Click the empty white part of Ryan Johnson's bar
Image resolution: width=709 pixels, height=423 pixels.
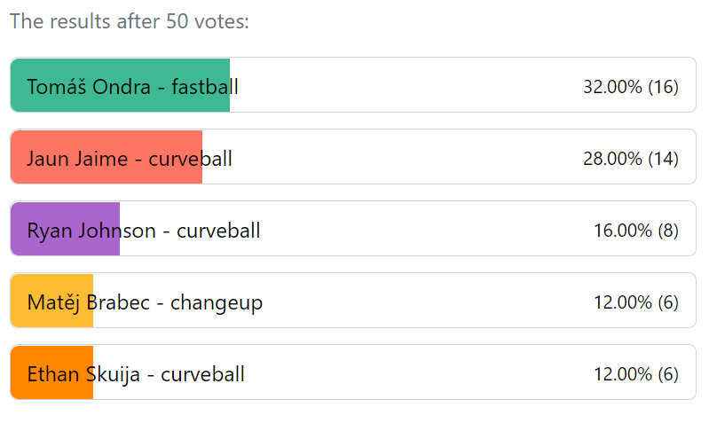(426, 231)
